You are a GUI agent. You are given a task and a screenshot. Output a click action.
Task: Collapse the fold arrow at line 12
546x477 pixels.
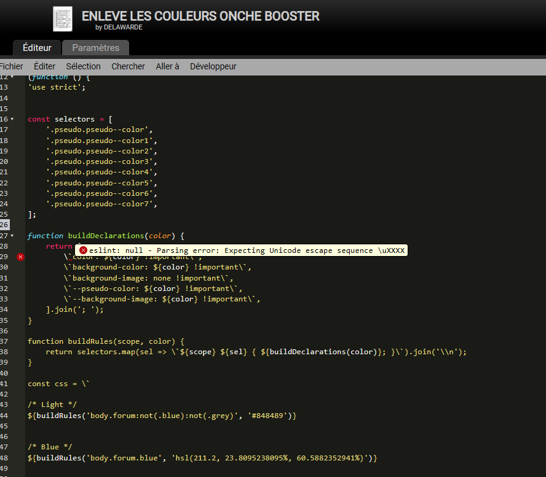[x=12, y=77]
